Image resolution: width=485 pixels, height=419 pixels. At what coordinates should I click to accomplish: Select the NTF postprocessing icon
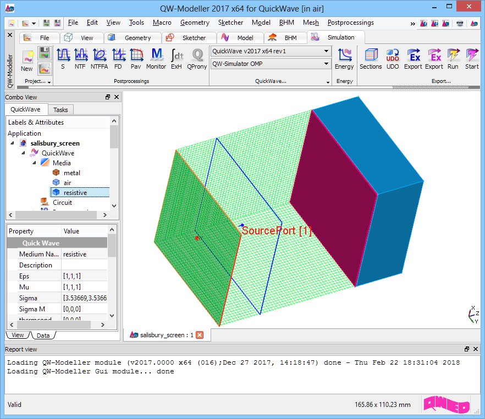pos(80,58)
